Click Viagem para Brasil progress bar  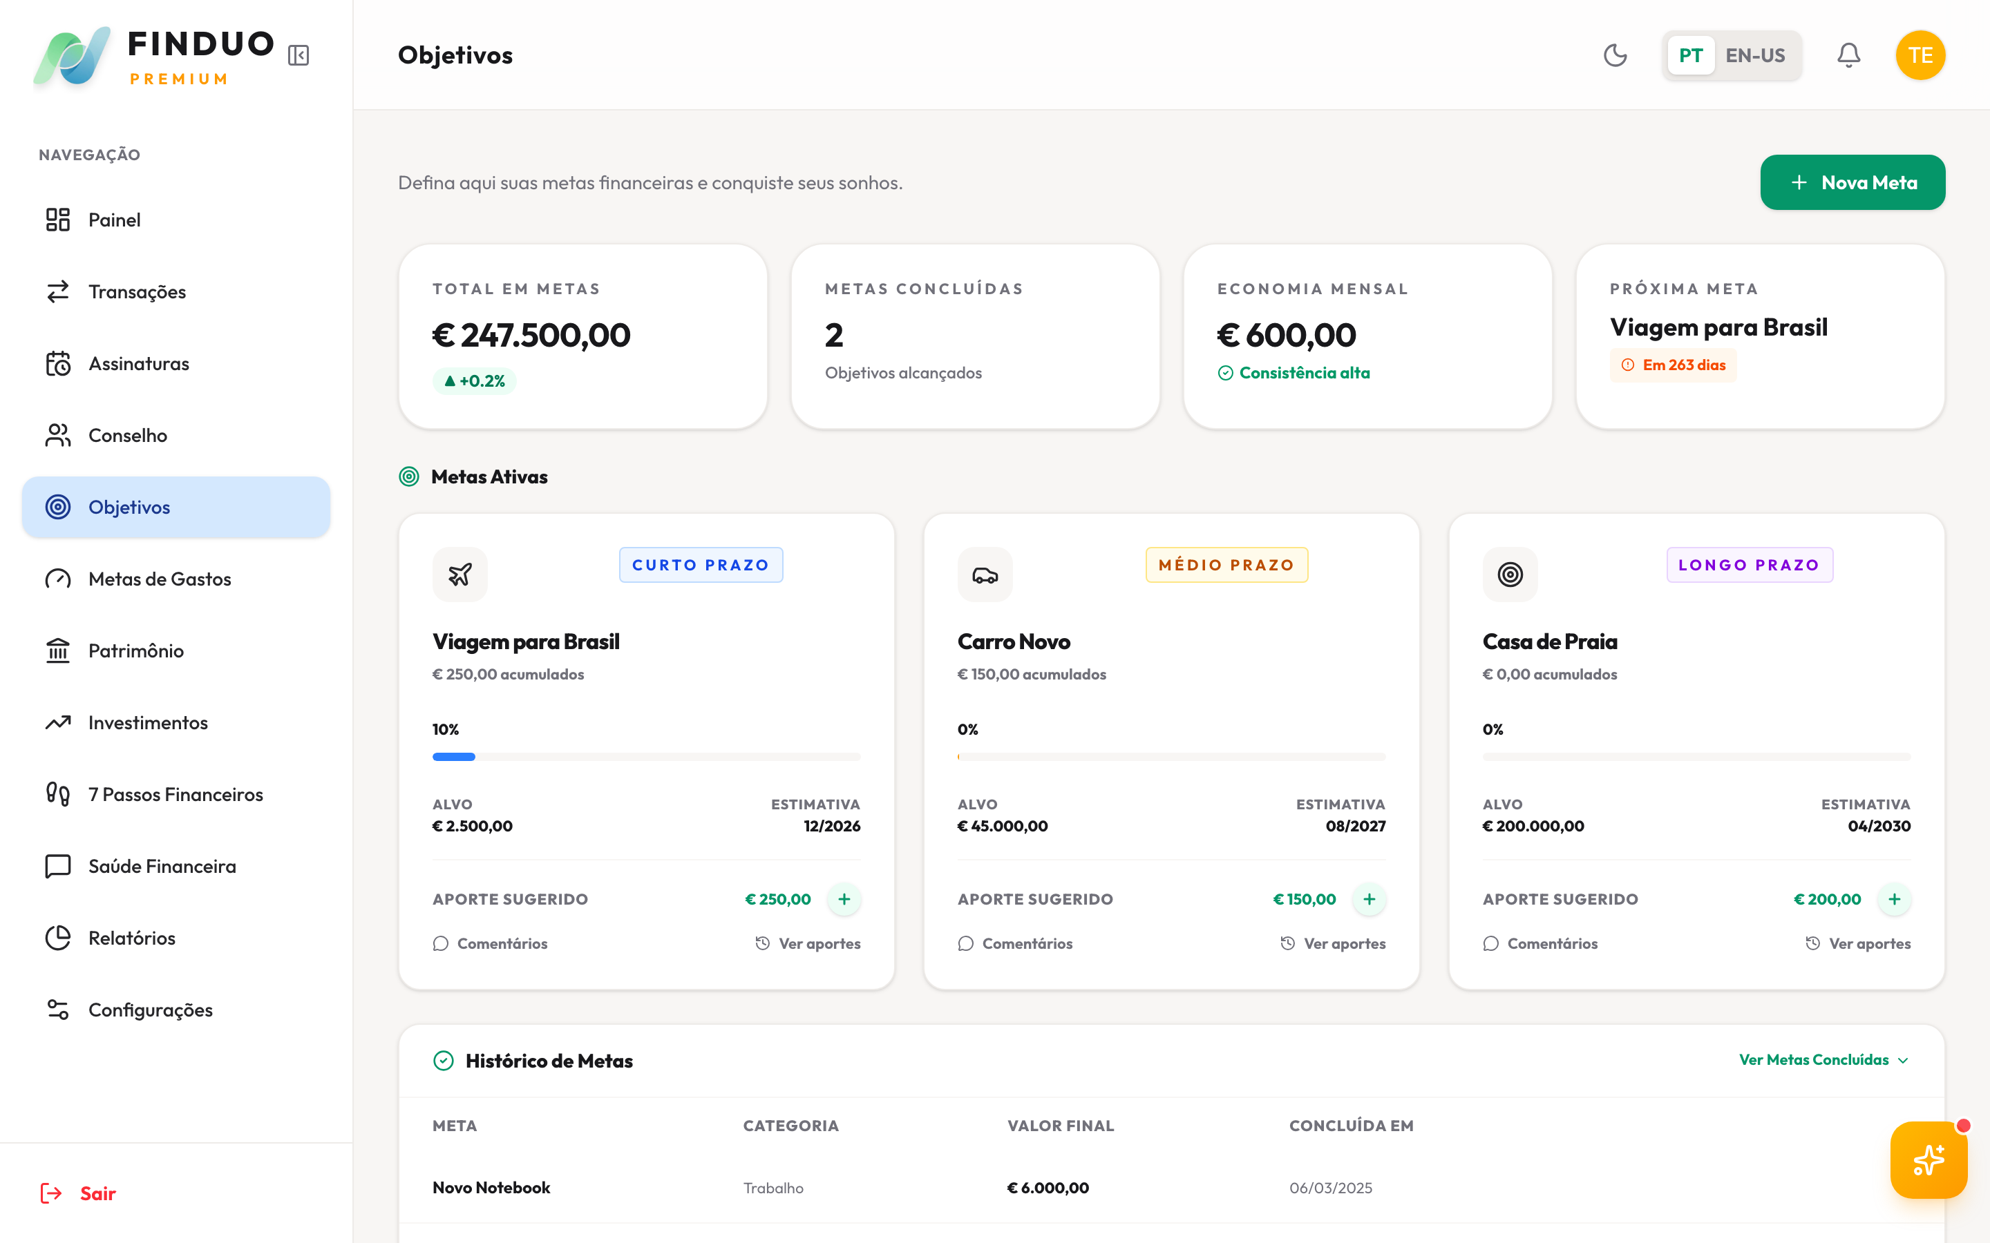tap(646, 756)
